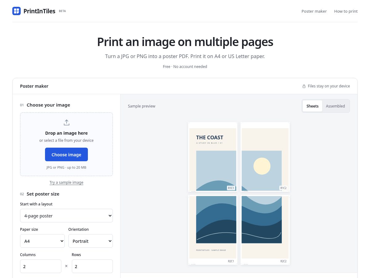This screenshot has height=278, width=370.
Task: Open the Orientation dropdown
Action: (90, 241)
